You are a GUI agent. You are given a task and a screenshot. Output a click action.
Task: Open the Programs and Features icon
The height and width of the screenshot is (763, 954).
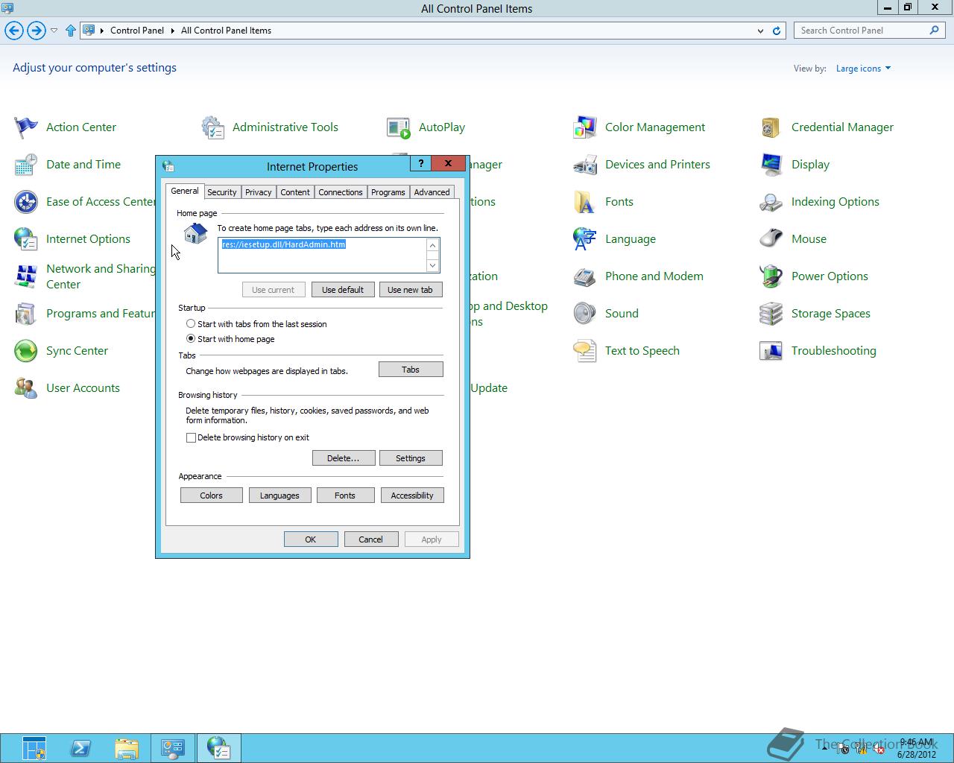26,314
